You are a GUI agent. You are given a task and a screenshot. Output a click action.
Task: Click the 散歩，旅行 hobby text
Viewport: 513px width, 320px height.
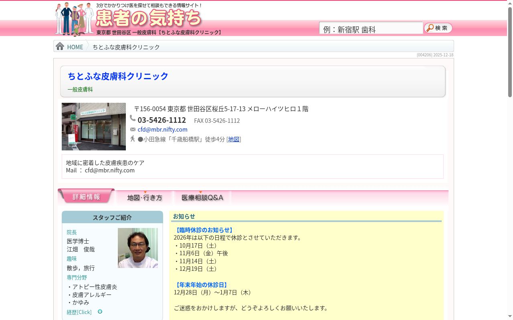pos(81,268)
